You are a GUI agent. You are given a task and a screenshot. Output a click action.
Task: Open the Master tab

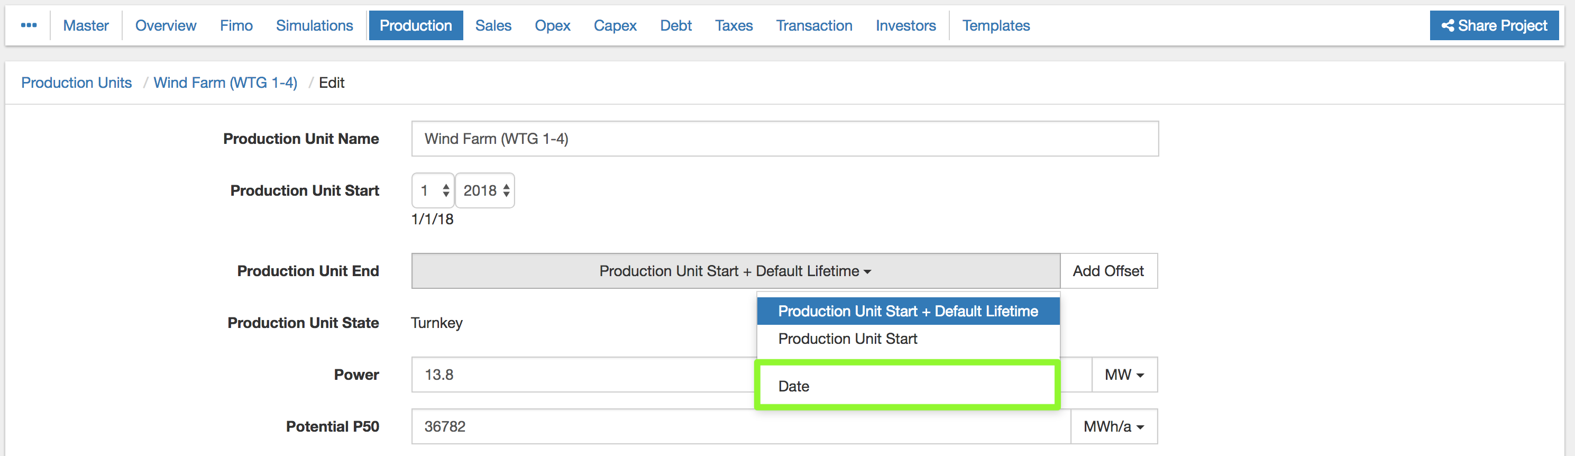coord(86,26)
